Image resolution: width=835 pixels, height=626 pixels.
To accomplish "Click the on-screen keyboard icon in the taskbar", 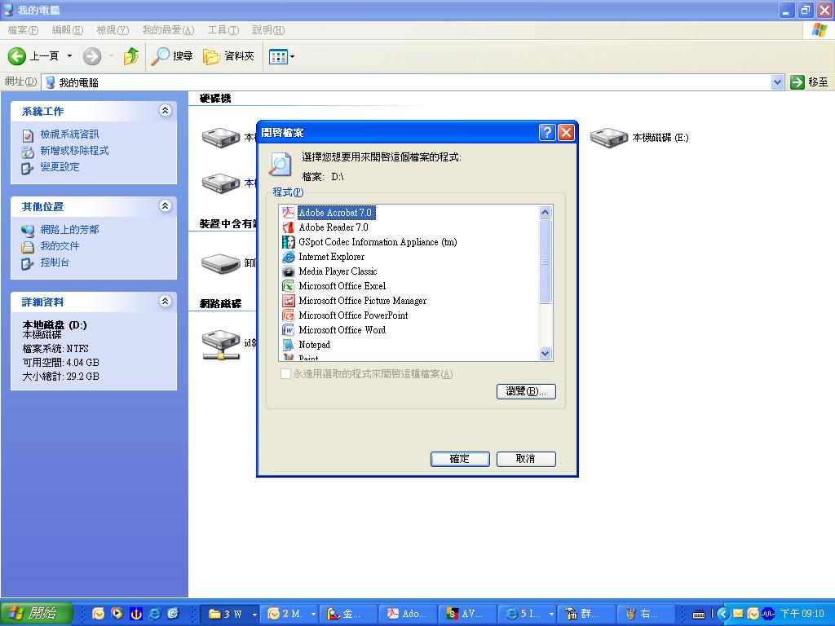I will [x=699, y=615].
